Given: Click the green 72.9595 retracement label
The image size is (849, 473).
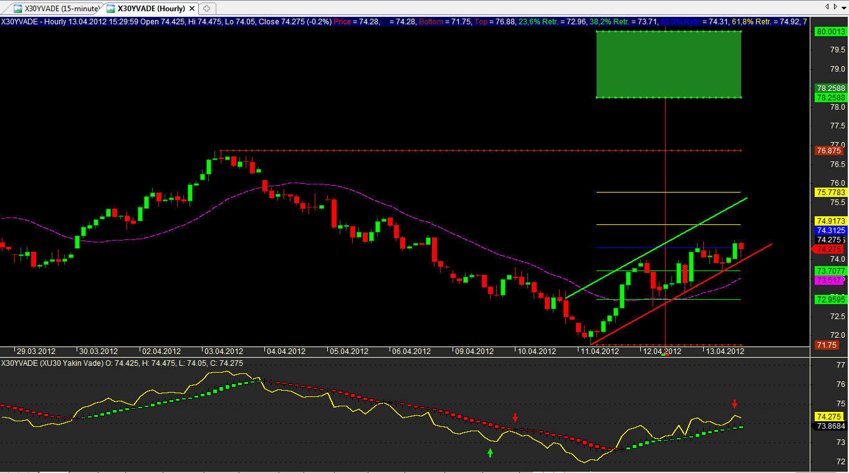Looking at the screenshot, I should (x=830, y=299).
